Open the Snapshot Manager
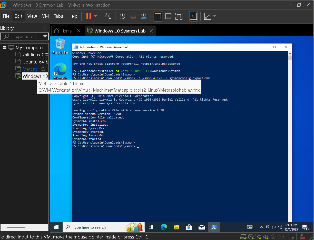The width and height of the screenshot is (314, 240). (143, 16)
